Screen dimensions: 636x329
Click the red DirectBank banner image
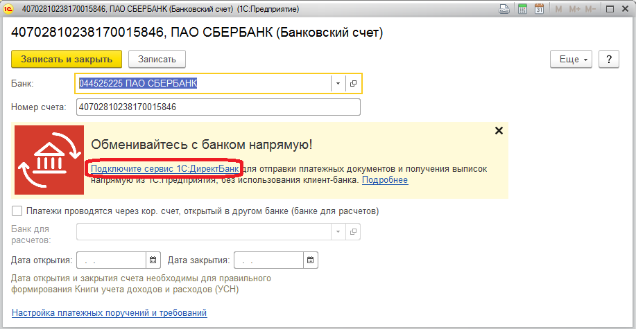(x=49, y=159)
